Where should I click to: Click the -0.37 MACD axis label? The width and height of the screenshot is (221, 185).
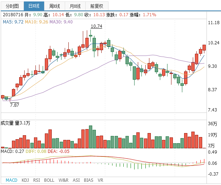click(x=213, y=174)
